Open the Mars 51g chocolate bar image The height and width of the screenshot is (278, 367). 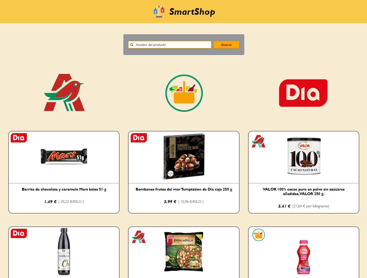[x=64, y=156]
